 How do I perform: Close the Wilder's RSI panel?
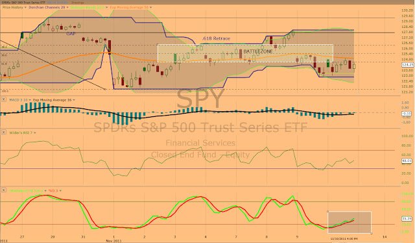3,132
